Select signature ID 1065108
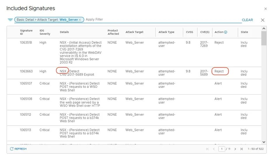Image resolution: width=273 pixels, height=156 pixels. [26, 99]
